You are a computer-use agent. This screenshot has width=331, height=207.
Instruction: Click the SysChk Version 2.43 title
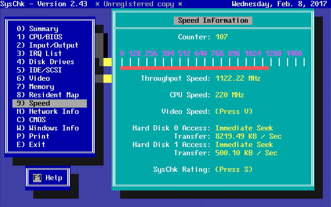pos(44,4)
